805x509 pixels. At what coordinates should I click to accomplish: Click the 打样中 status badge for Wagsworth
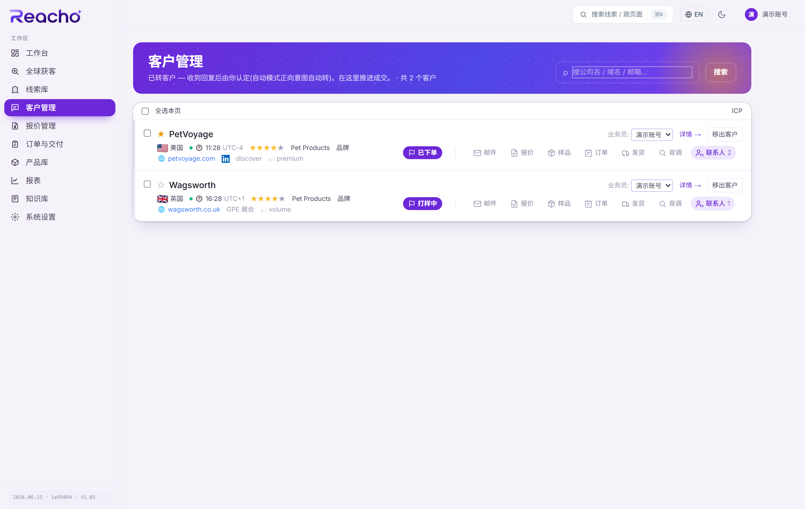pos(423,204)
